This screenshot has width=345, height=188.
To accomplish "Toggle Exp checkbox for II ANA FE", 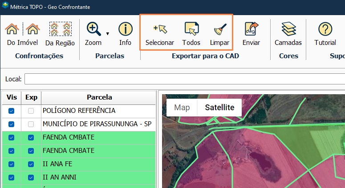I will click(x=31, y=164).
